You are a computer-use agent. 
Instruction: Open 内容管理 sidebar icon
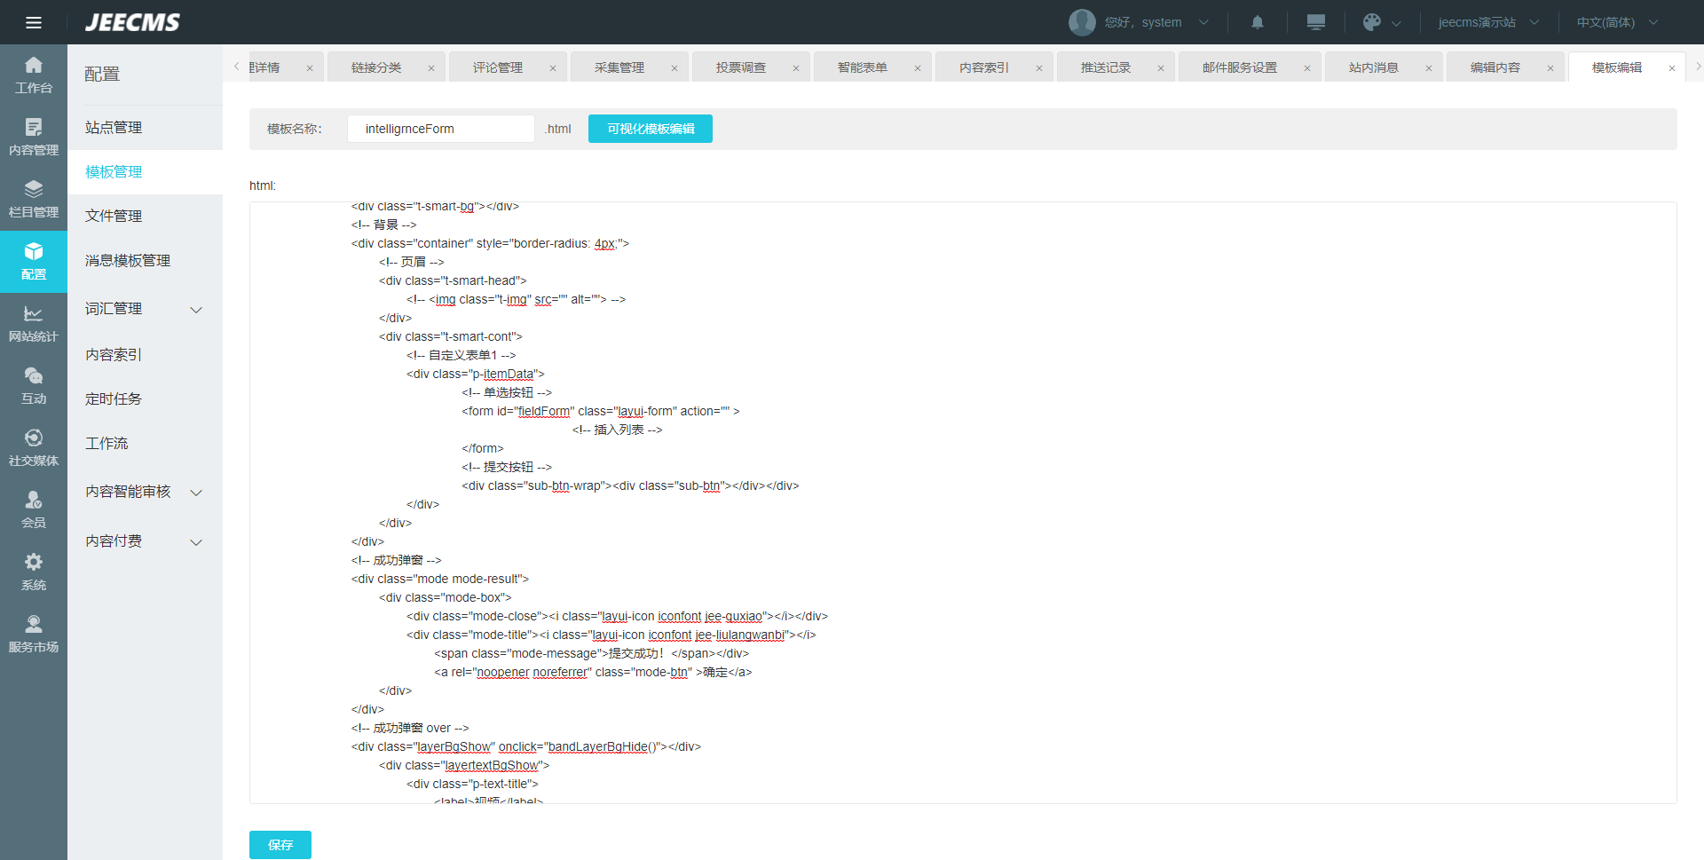click(34, 138)
